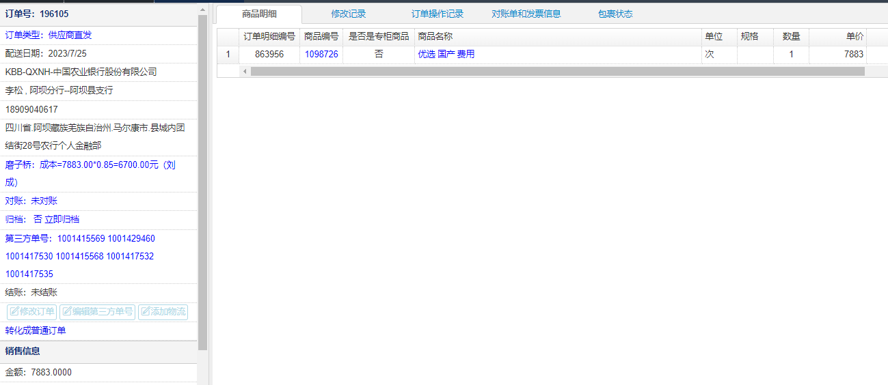
Task: Click product name 优选 国产 费用
Action: pos(446,54)
